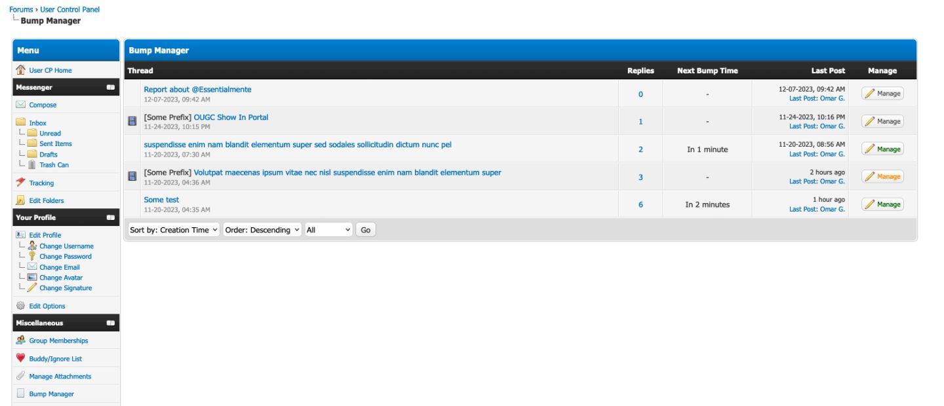Click the Manage Attachments paperclip icon
This screenshot has height=406, width=944.
click(x=20, y=376)
